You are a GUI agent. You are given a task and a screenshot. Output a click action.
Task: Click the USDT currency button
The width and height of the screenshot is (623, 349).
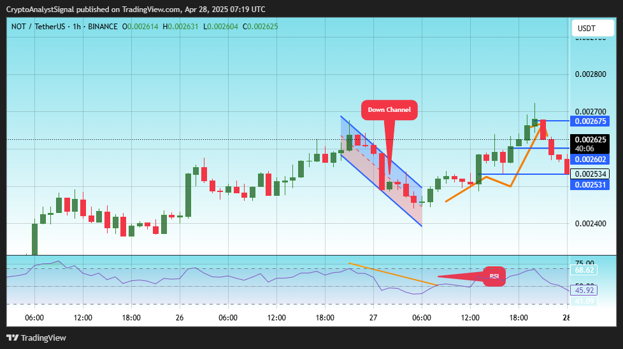[592, 29]
